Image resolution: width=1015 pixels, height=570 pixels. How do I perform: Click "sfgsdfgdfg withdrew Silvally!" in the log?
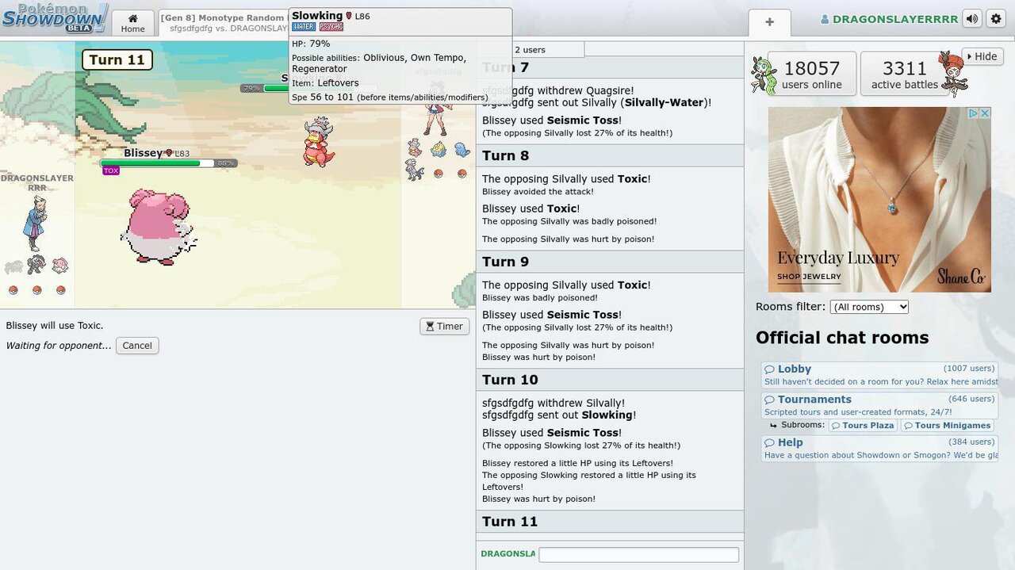point(553,403)
